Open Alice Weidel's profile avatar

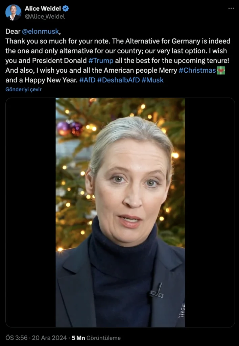[13, 13]
